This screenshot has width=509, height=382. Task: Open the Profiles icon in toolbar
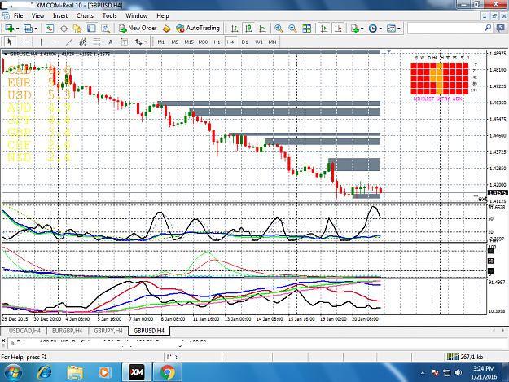[x=29, y=29]
